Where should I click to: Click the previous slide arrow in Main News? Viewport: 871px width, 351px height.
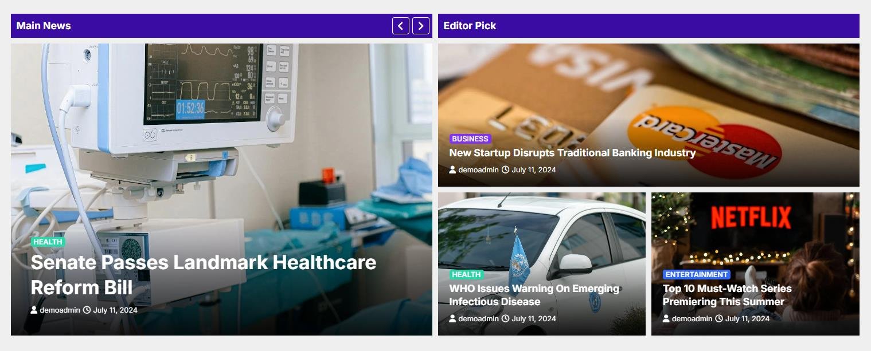coord(401,26)
